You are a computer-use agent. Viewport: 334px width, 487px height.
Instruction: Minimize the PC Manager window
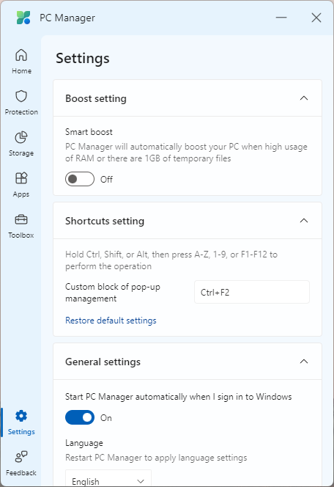(281, 18)
